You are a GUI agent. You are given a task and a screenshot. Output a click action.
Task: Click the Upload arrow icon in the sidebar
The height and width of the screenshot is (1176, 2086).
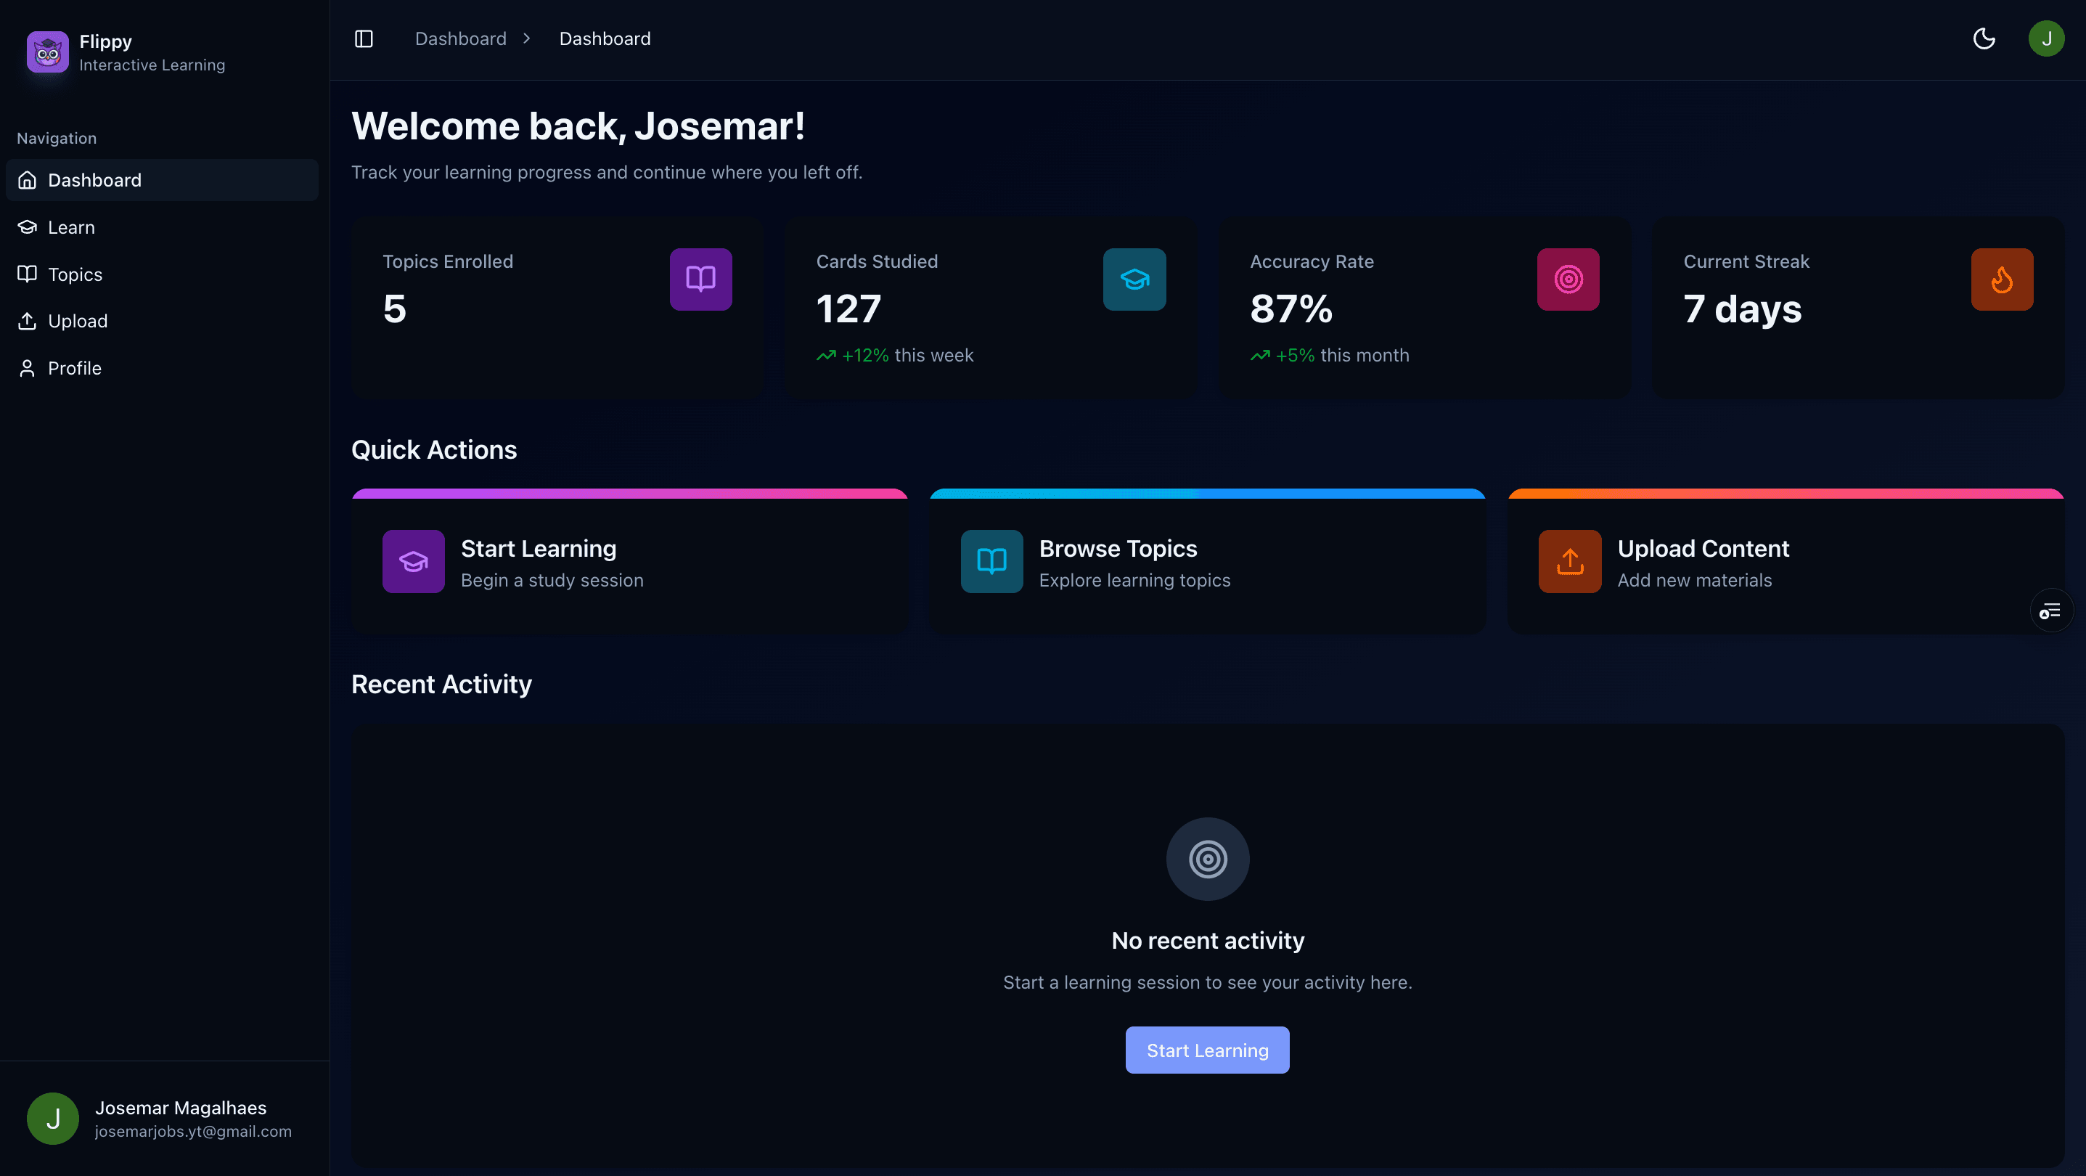click(27, 321)
